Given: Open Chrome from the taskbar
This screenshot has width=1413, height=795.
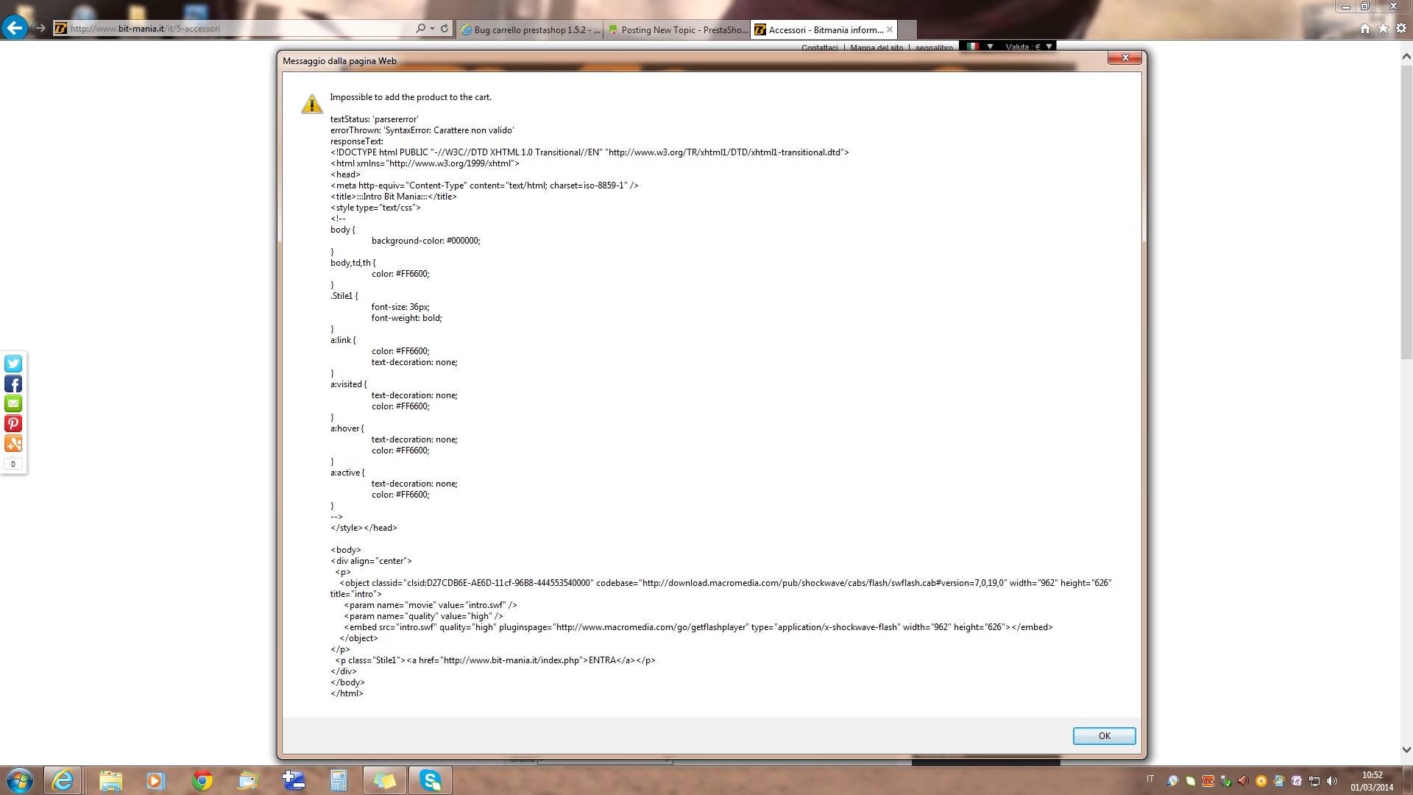Looking at the screenshot, I should pos(202,780).
